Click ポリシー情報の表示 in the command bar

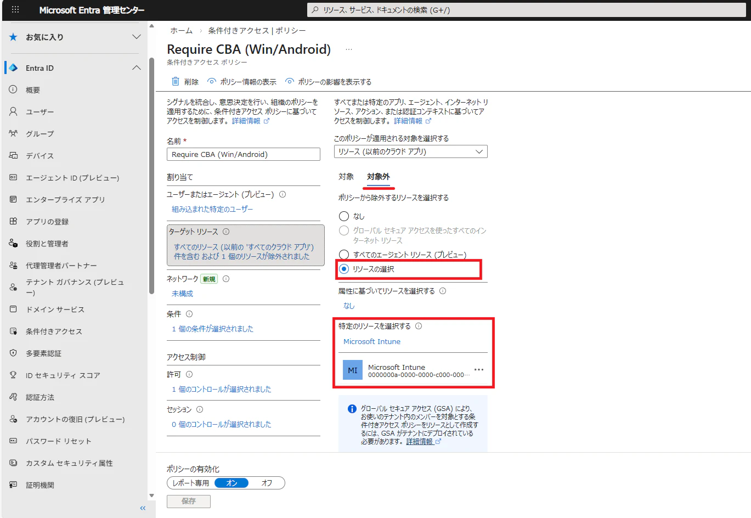pos(242,82)
